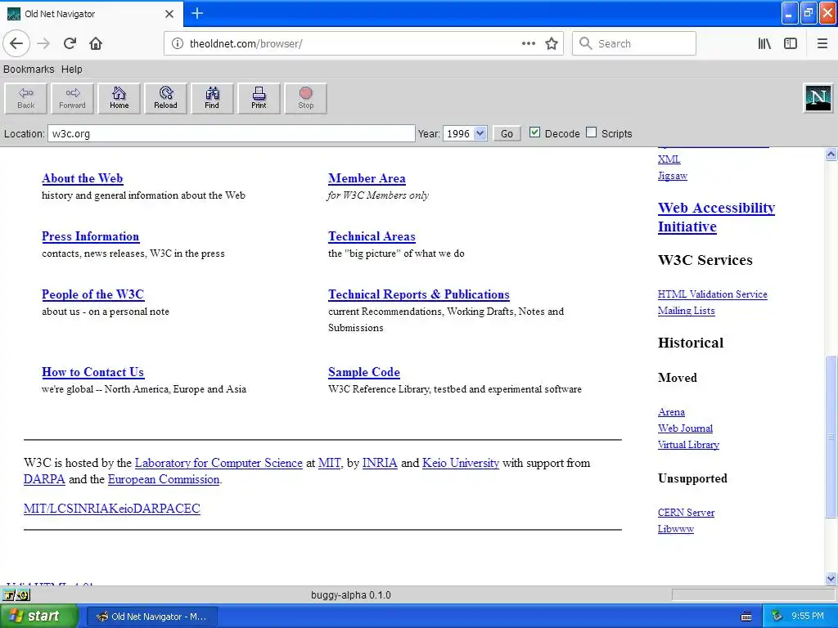The width and height of the screenshot is (838, 628).
Task: Bookmark this page with star icon
Action: coord(552,43)
